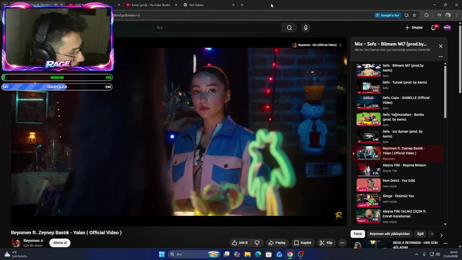Open YouTube notifications bell

433,28
